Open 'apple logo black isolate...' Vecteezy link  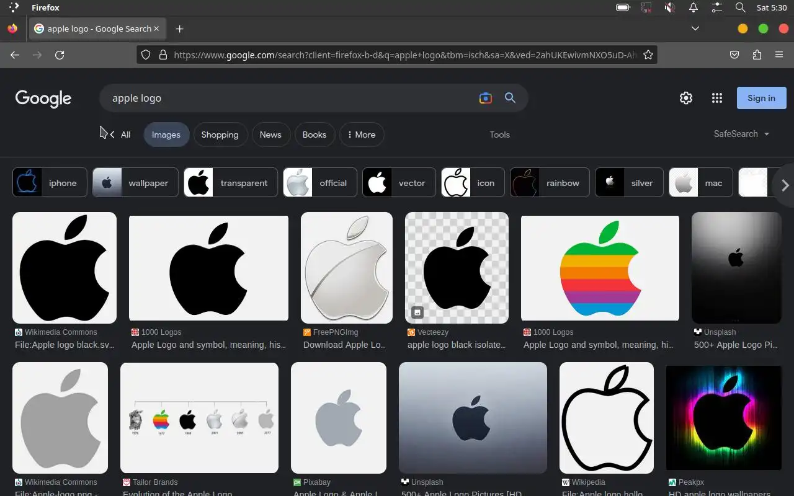coord(457,345)
